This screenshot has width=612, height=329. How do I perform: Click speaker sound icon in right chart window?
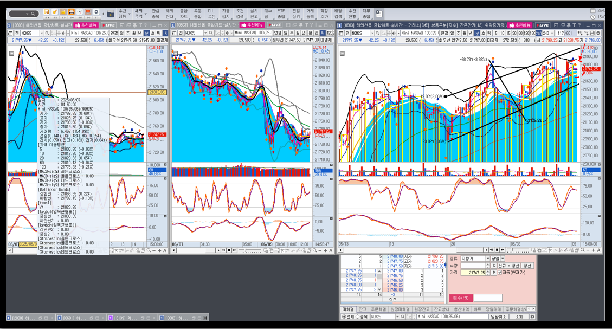pos(394,33)
